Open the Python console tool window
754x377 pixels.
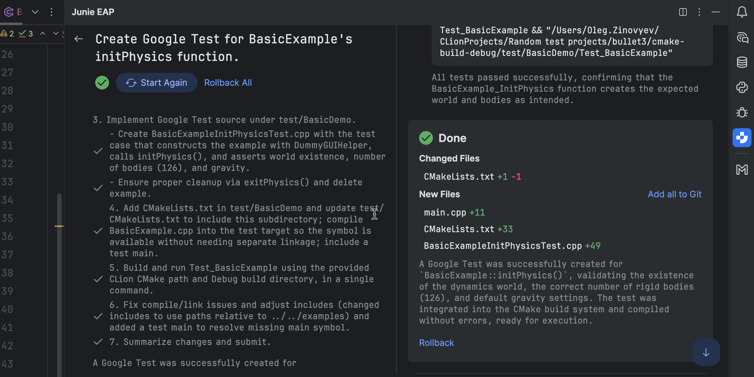[x=742, y=87]
